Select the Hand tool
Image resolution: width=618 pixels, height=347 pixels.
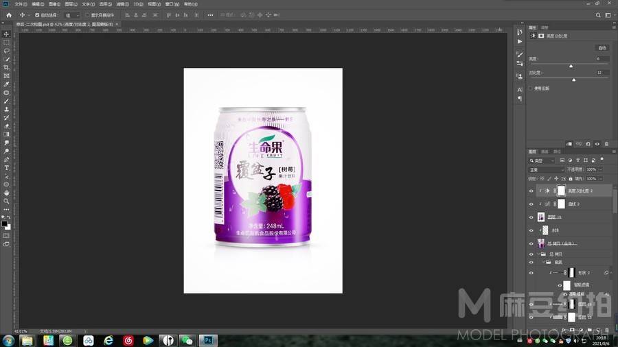click(x=6, y=193)
